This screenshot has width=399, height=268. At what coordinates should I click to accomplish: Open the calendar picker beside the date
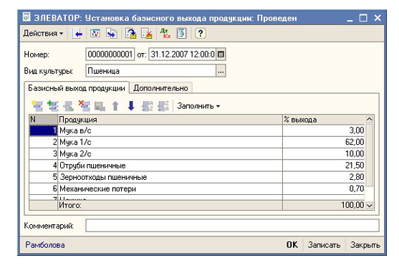(x=221, y=54)
